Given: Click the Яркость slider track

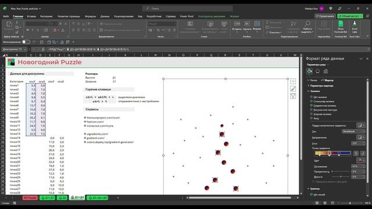Looking at the screenshot, I should 341,176.
